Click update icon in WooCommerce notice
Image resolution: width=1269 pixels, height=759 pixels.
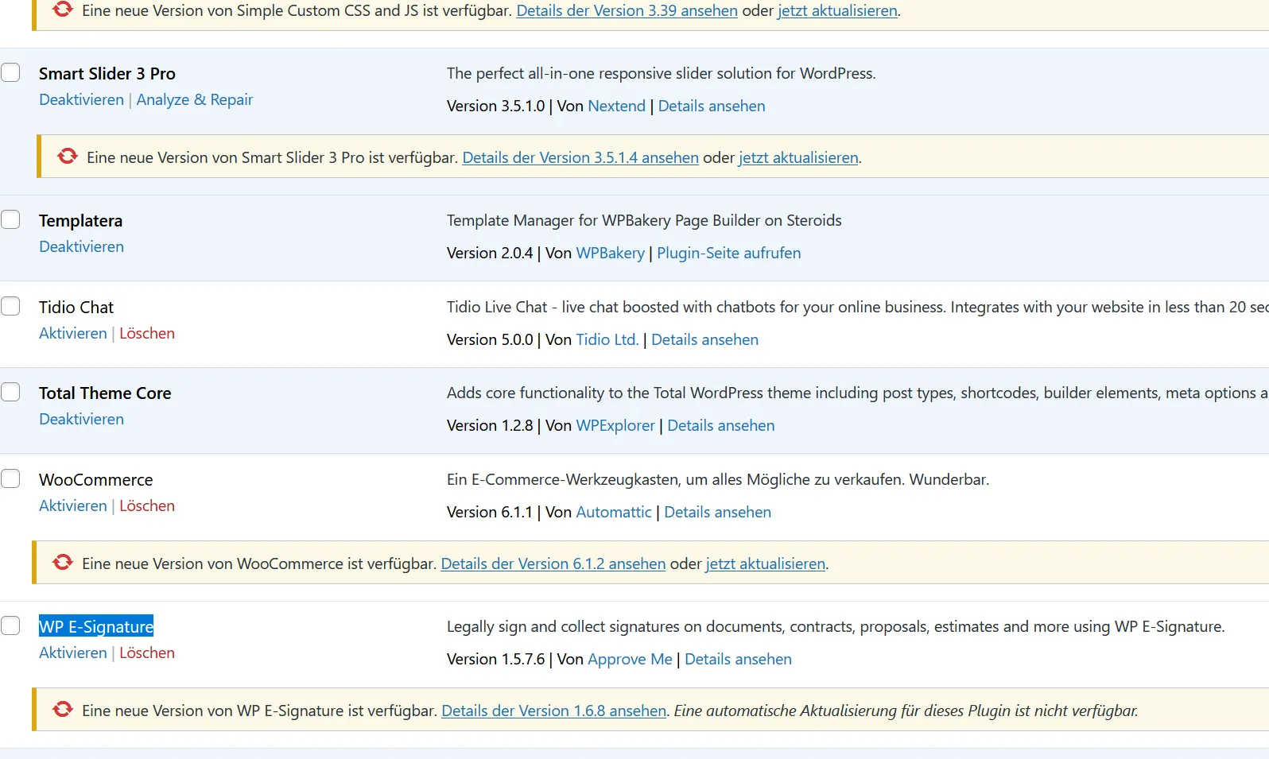[x=63, y=563]
